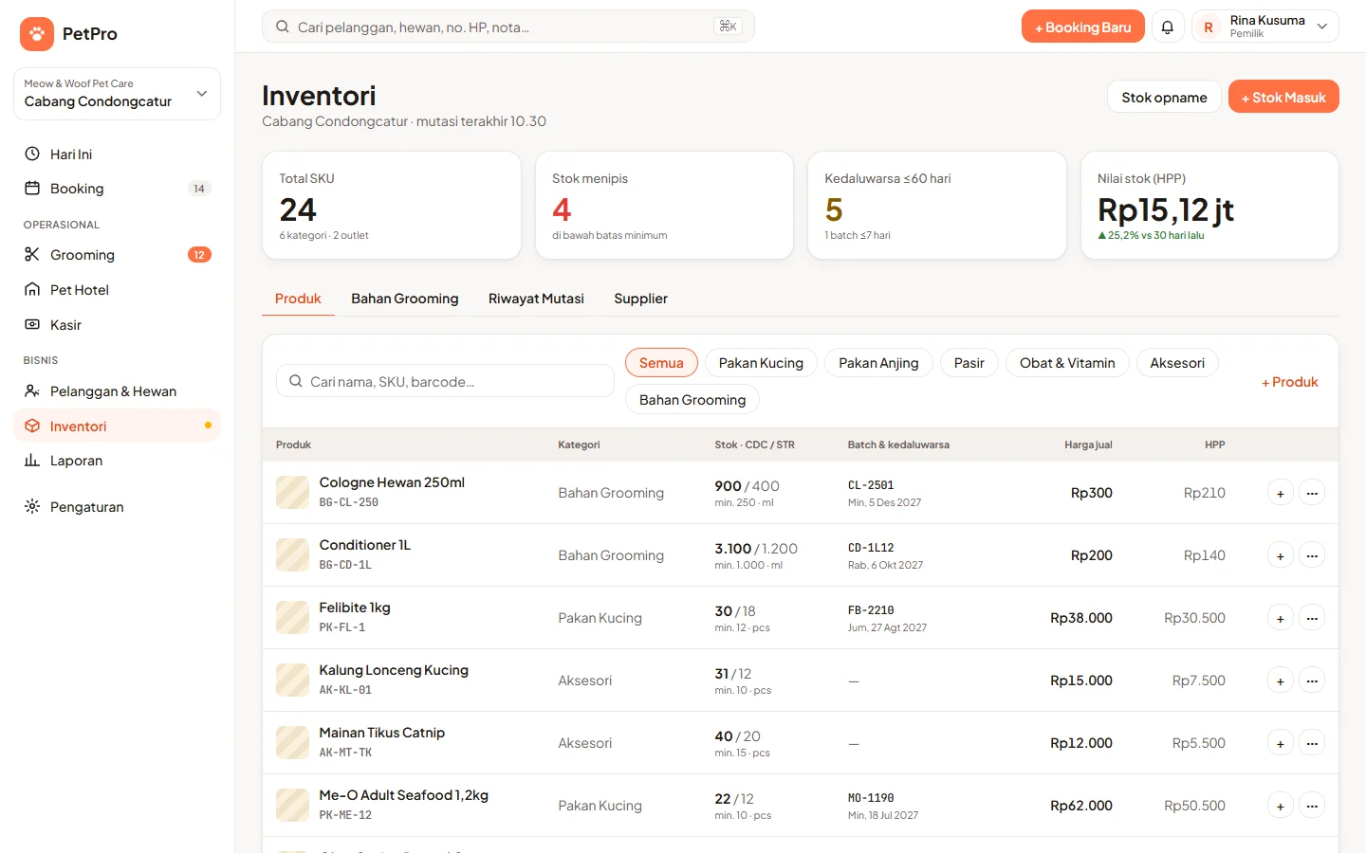Click the scissors icon for Grooming

(32, 254)
